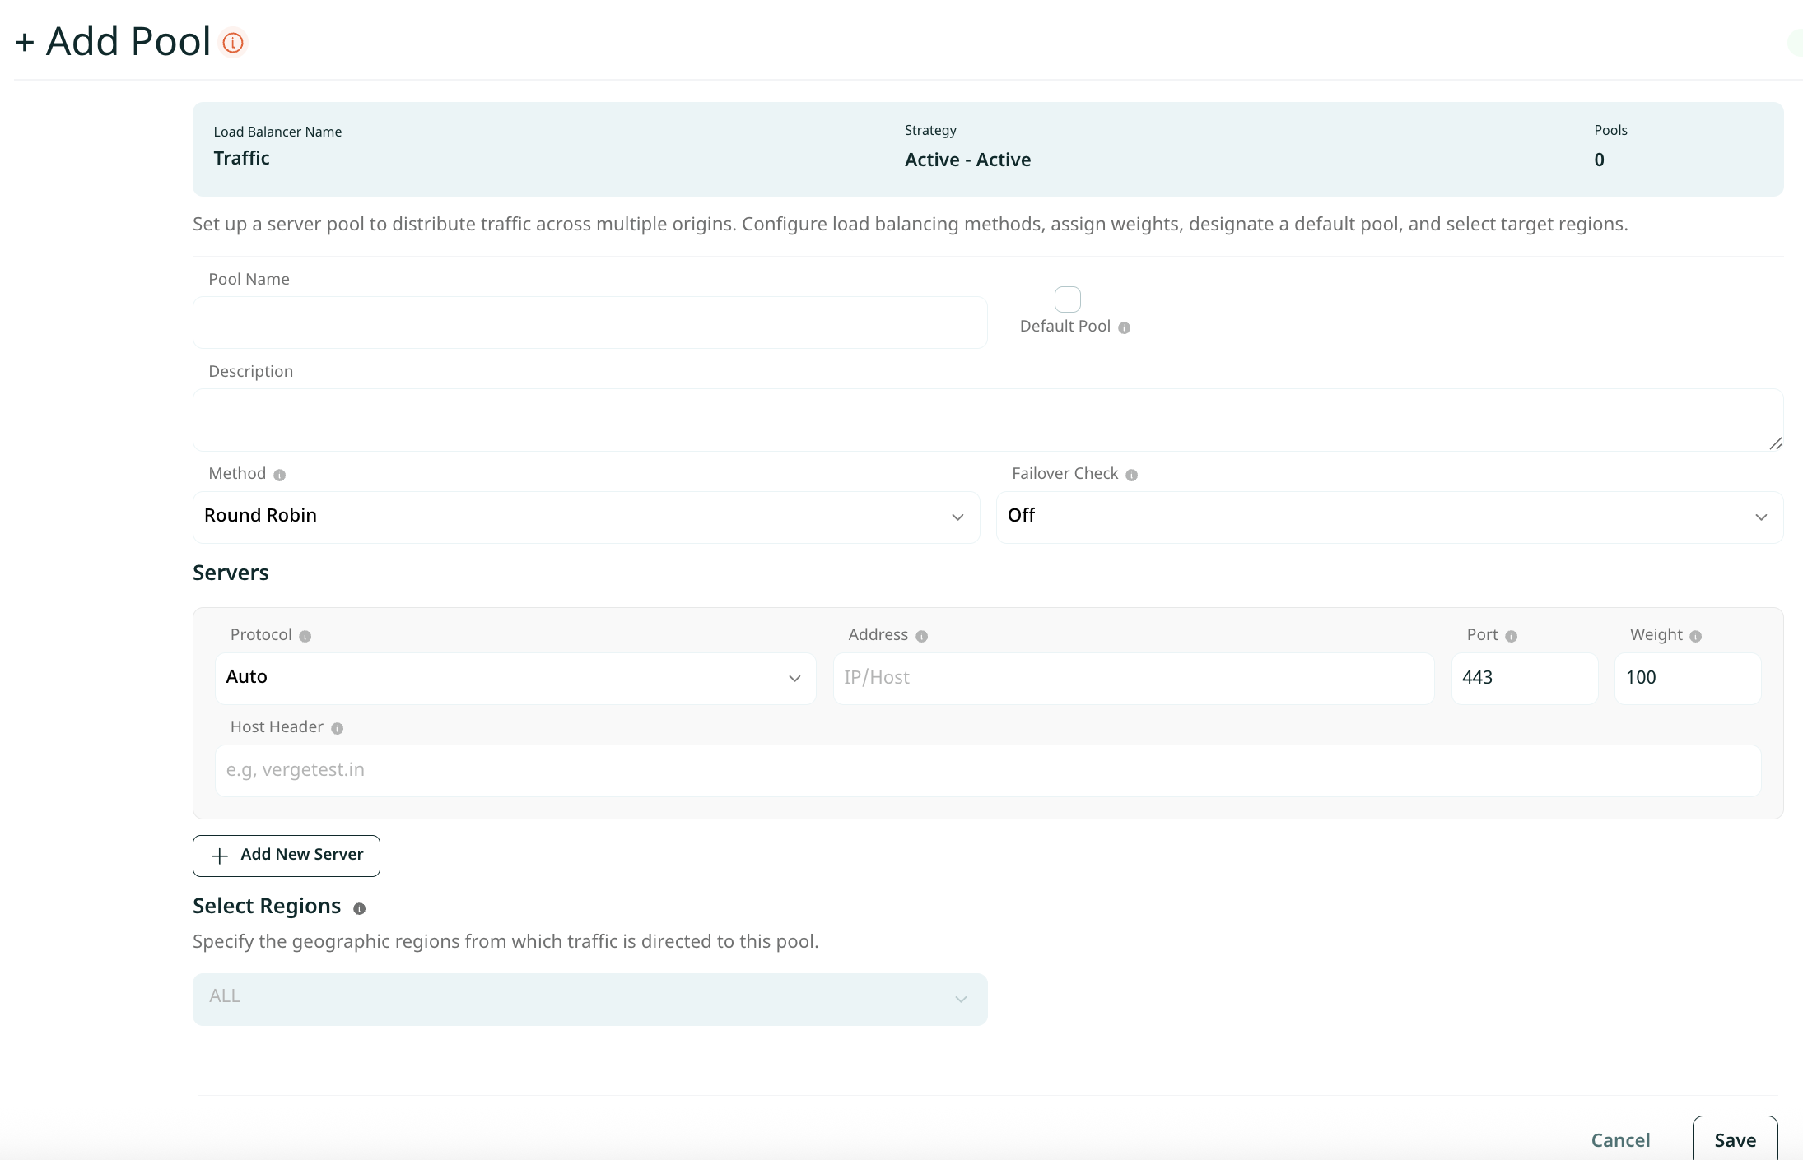Click the Method info icon
1803x1160 pixels.
pos(279,475)
